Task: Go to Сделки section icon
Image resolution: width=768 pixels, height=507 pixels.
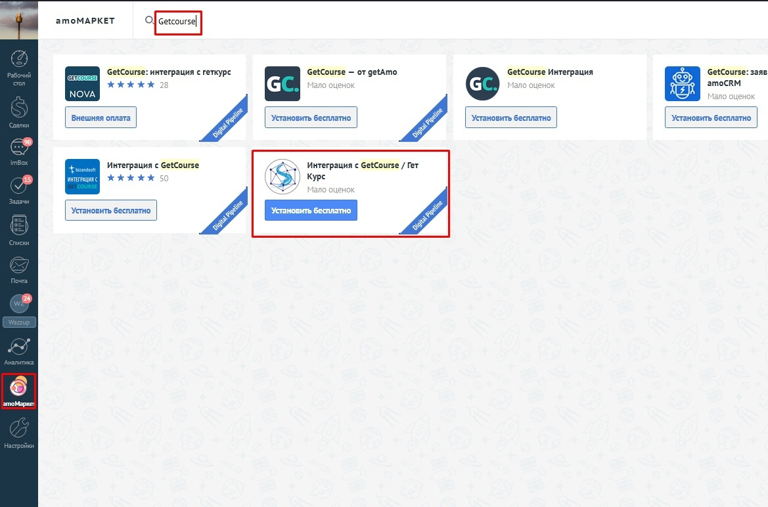Action: 19,110
